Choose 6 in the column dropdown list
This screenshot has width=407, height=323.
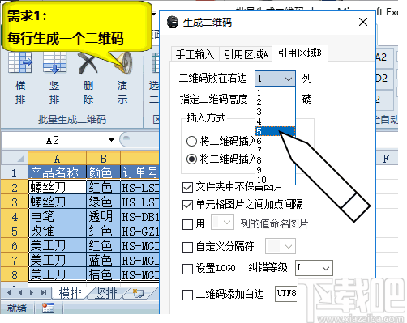(275, 141)
